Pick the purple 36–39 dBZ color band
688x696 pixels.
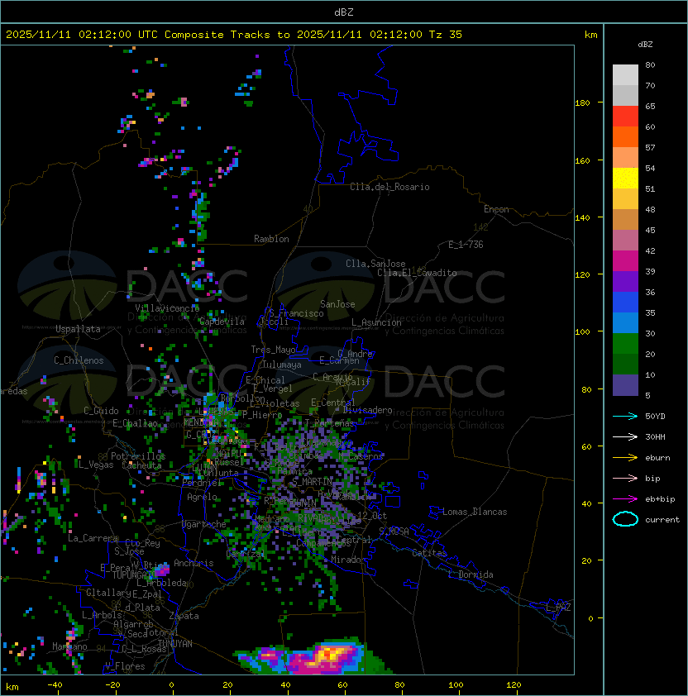625,281
